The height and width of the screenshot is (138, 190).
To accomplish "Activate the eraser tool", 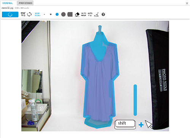I will (77, 14).
